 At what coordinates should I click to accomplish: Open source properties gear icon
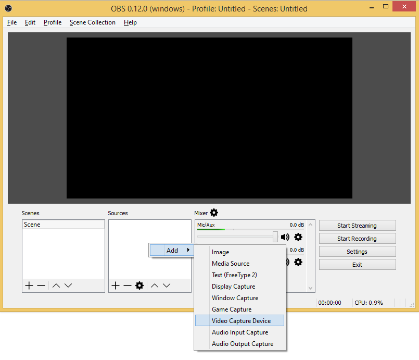click(139, 285)
